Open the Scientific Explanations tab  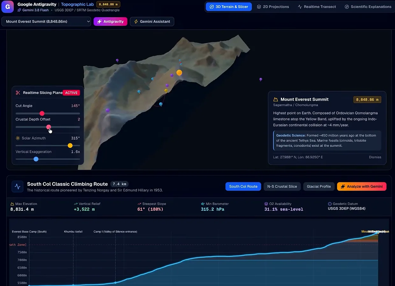[368, 7]
